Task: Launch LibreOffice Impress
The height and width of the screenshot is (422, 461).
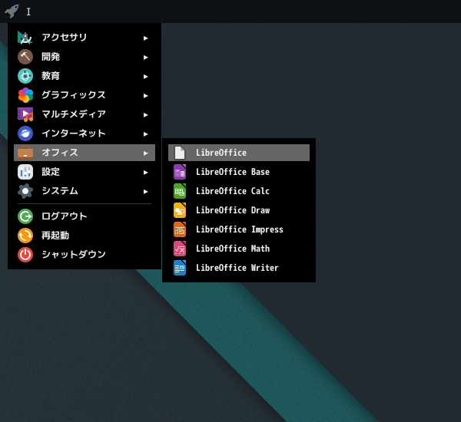Action: [x=239, y=229]
